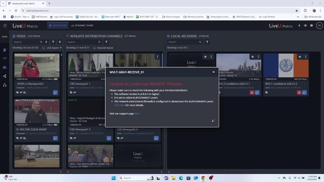The image size is (324, 182).
Task: Click the share icon in the sidebar
Action: (x=5, y=76)
